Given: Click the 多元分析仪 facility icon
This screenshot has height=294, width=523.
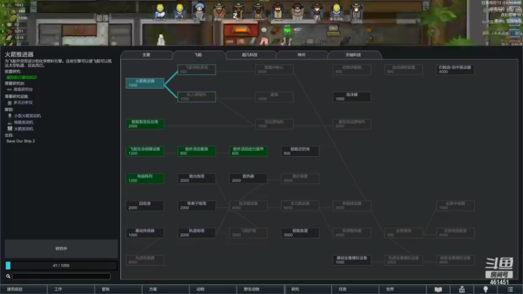Looking at the screenshot, I should pyautogui.click(x=9, y=103).
